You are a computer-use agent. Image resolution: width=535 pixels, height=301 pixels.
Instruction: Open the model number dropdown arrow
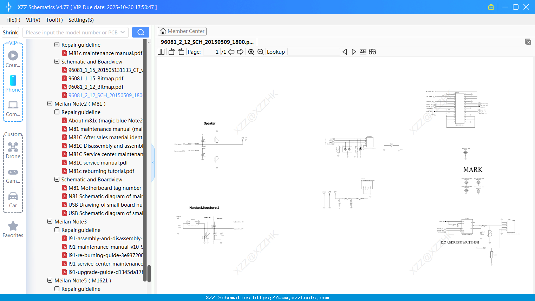point(123,32)
